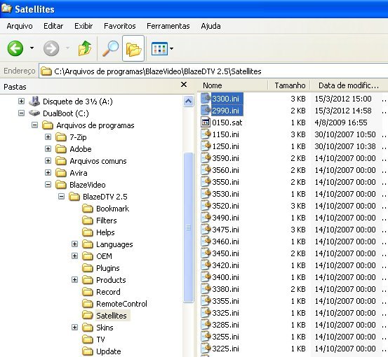Open the Skins folder in tree
Image resolution: width=388 pixels, height=357 pixels.
(105, 328)
